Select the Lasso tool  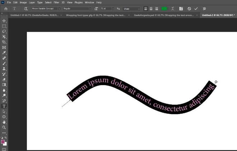click(x=4, y=32)
